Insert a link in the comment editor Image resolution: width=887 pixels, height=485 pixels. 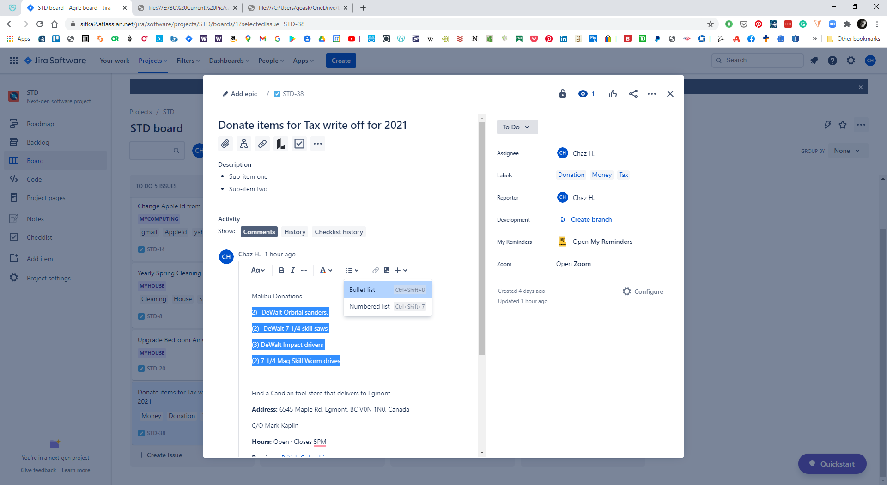coord(376,270)
